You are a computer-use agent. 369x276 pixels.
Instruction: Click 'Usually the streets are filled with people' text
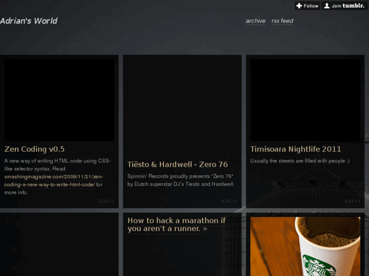click(x=300, y=161)
